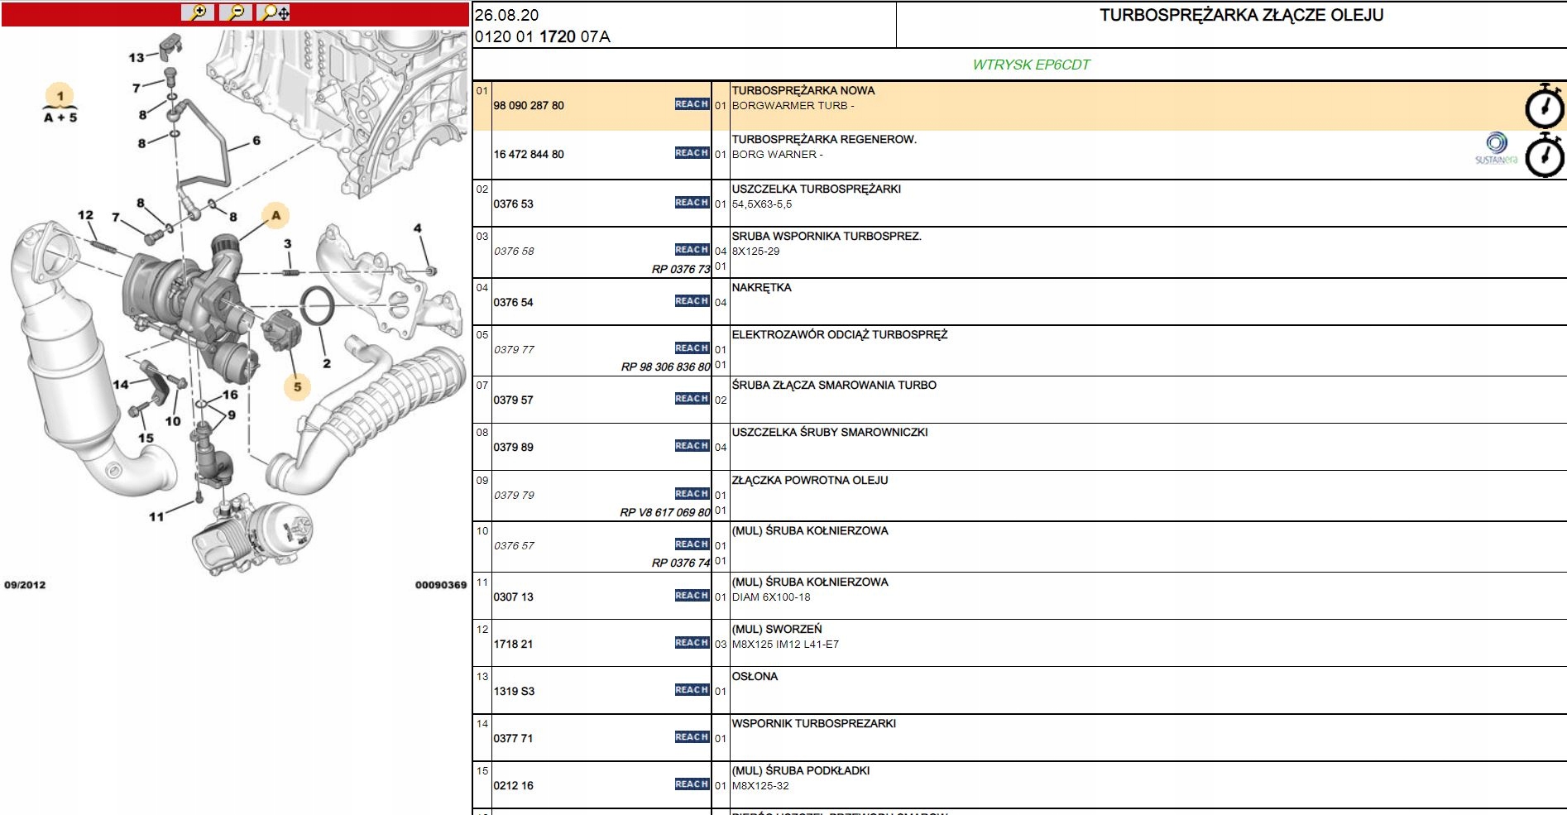Click description USZCZELKA TURBOSPRĘŻARKI

[x=817, y=189]
